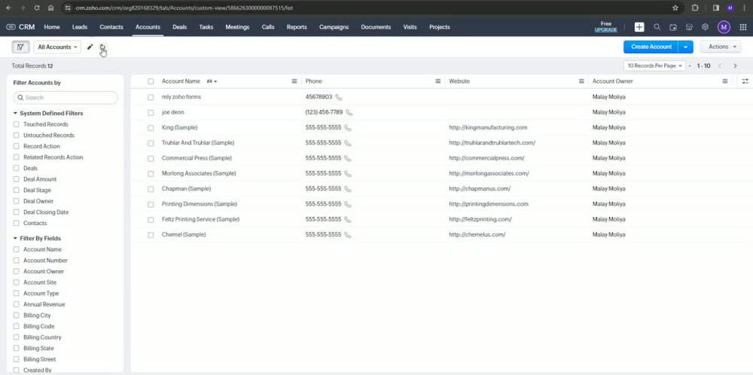753x375 pixels.
Task: Open the search magnifier in top bar
Action: [657, 27]
